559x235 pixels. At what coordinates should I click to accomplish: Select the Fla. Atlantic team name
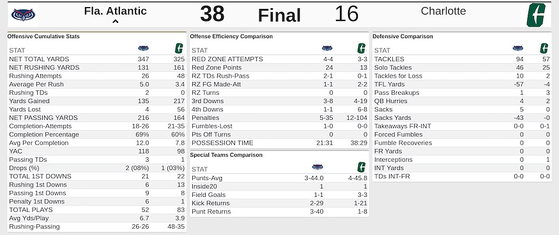coord(115,11)
